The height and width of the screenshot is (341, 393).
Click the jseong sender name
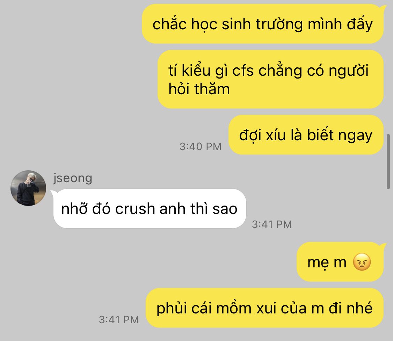pyautogui.click(x=73, y=178)
